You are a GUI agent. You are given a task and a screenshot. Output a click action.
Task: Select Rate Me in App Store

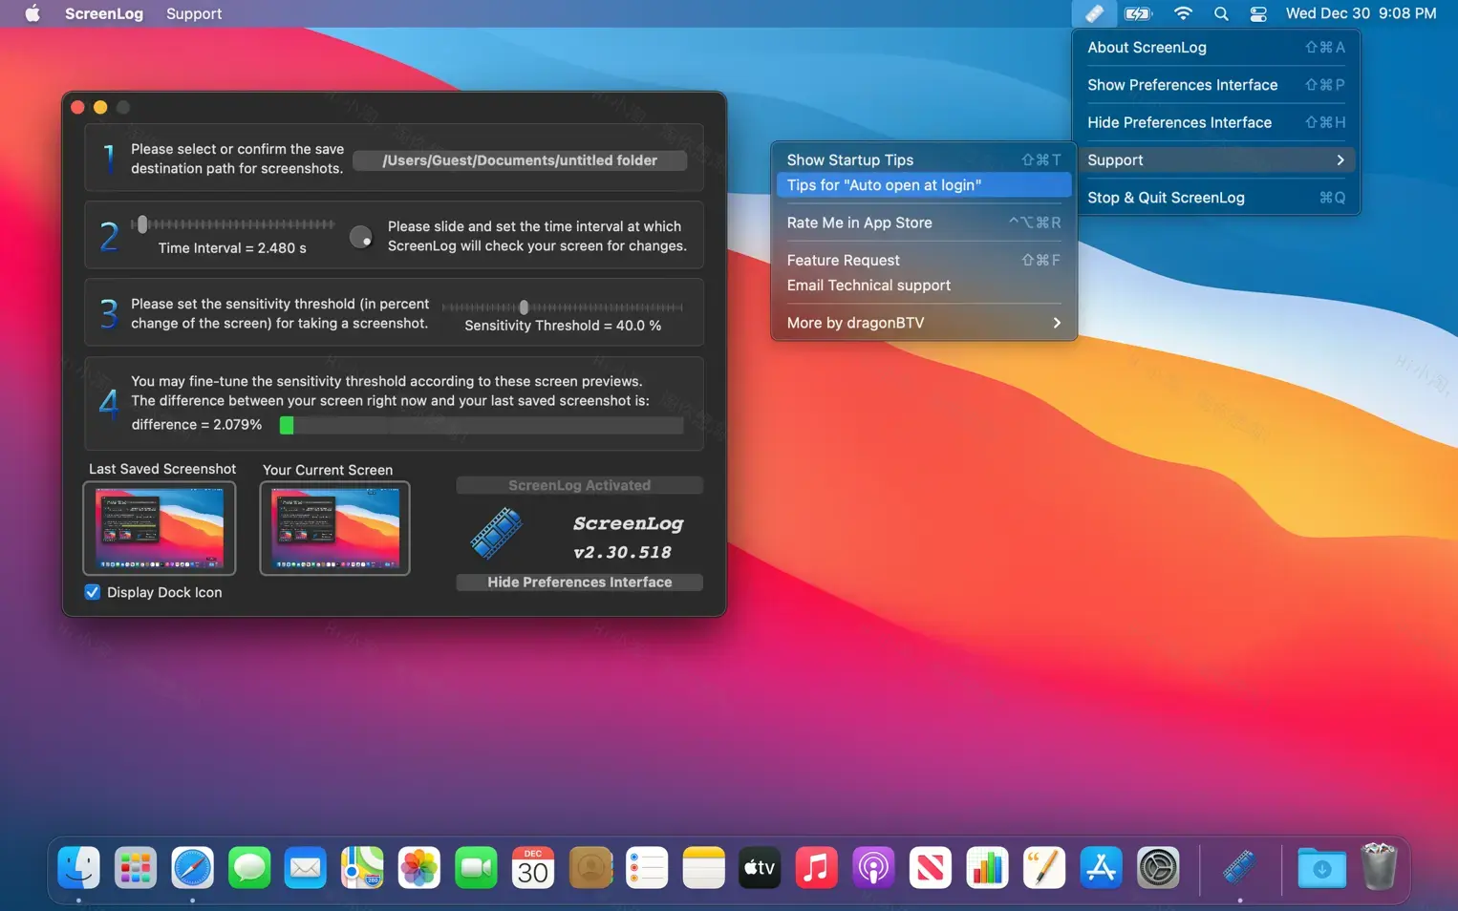859,222
